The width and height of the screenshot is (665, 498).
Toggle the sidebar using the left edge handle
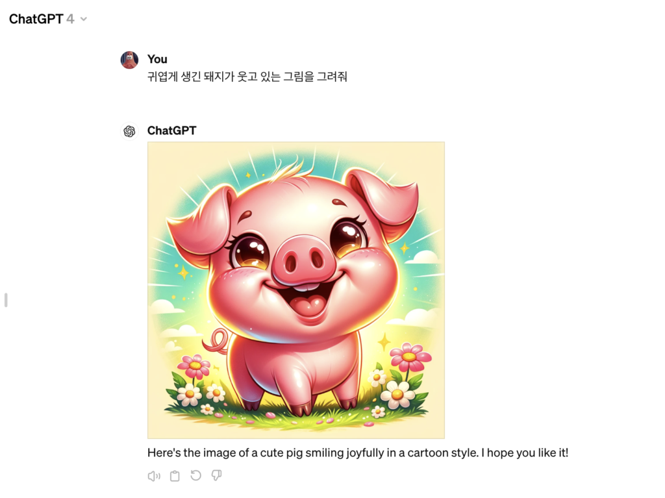coord(6,300)
